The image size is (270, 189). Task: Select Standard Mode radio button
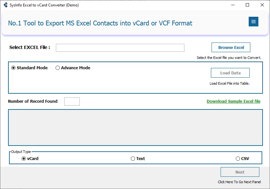click(13, 68)
